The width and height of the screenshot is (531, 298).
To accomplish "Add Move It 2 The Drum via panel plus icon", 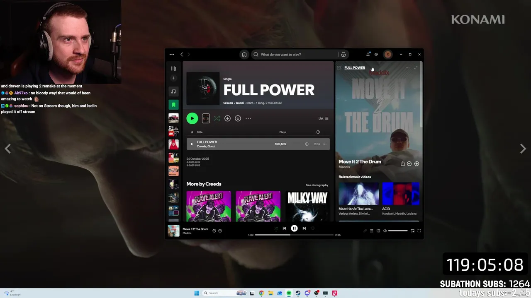I will coord(417,163).
